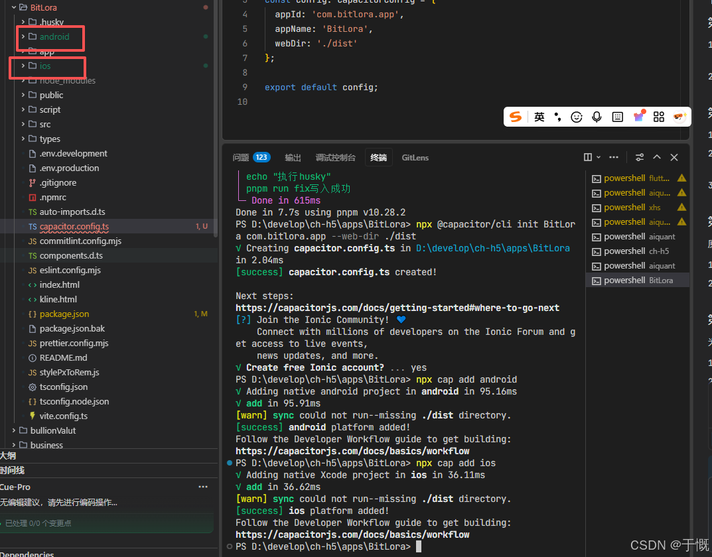Maximize the terminal panel with chevron
Image resolution: width=712 pixels, height=557 pixels.
pos(657,157)
